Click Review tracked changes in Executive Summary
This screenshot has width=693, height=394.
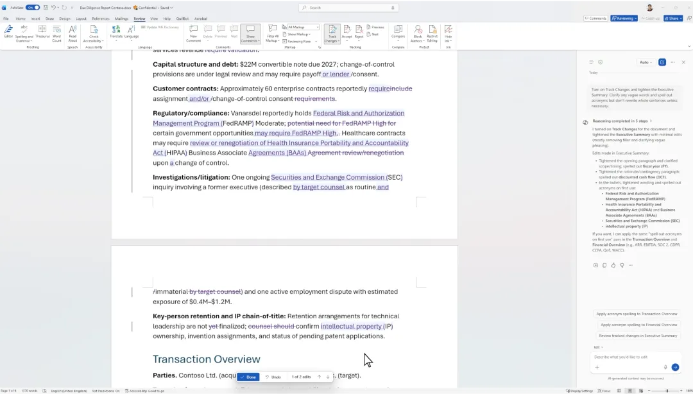coord(638,336)
